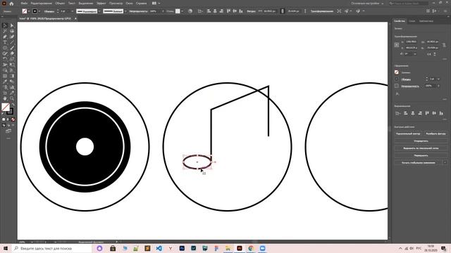Click the Fill swatch in left toolbar

point(6,107)
